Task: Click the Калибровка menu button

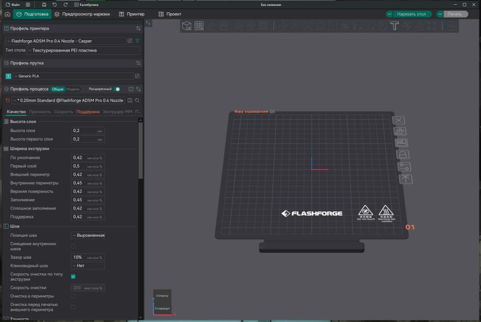Action: 86,4
